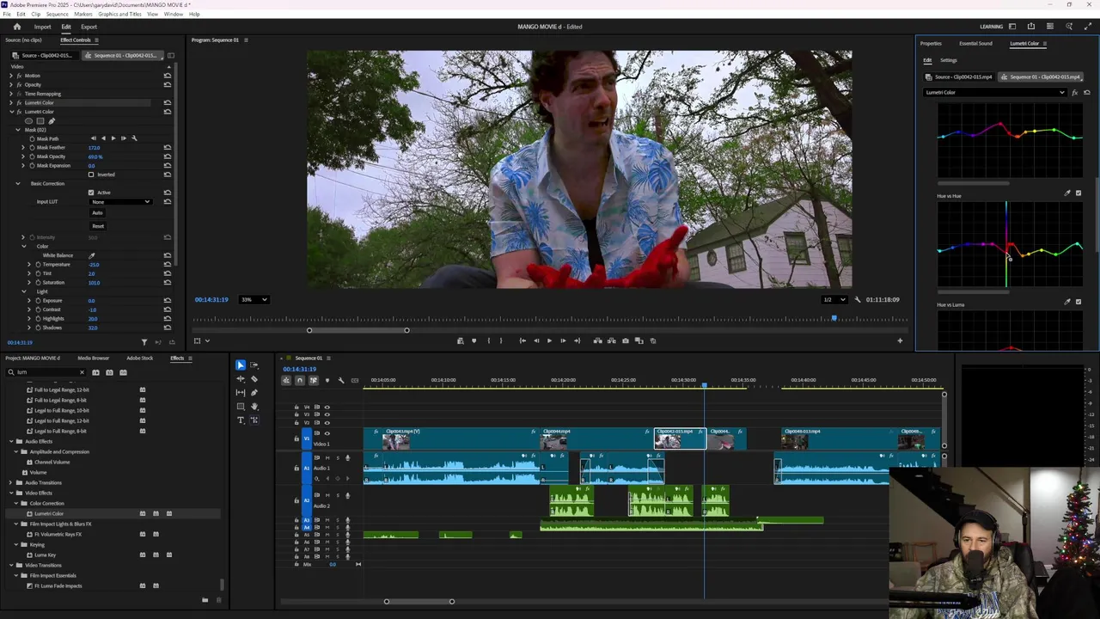1100x619 pixels.
Task: Filter by accelerated effects icon
Action: [95, 372]
